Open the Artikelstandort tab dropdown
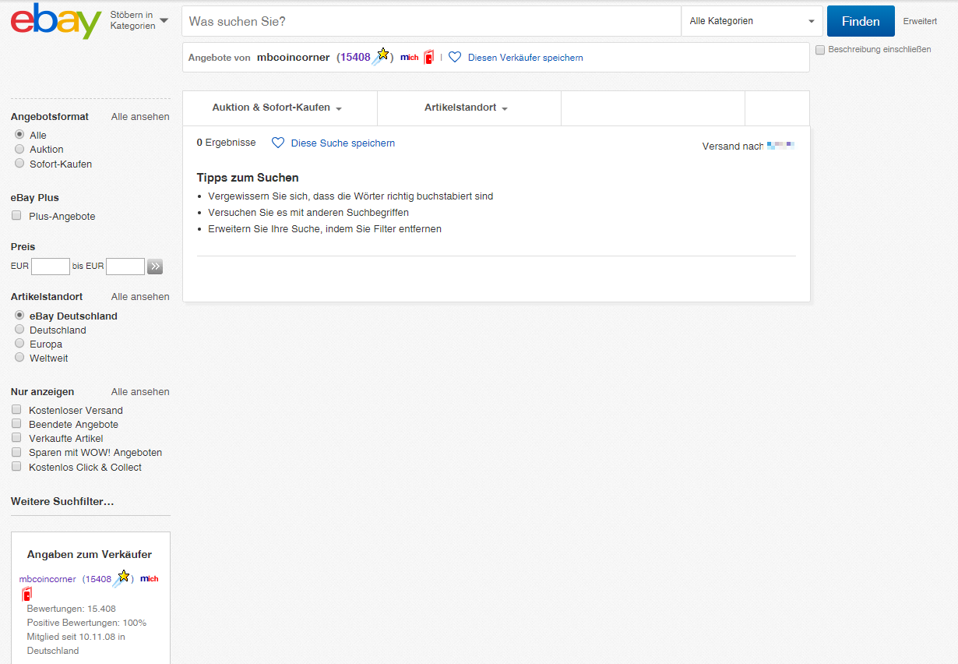Screen dimensions: 958x664 pyautogui.click(x=467, y=108)
